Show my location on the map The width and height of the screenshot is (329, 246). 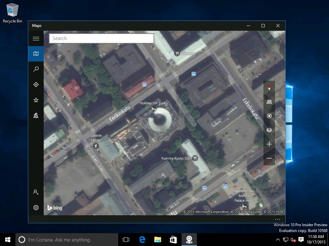pos(269,116)
